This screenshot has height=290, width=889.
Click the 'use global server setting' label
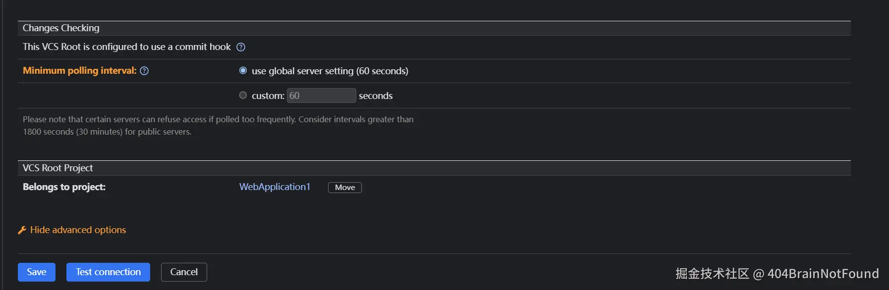pyautogui.click(x=330, y=71)
